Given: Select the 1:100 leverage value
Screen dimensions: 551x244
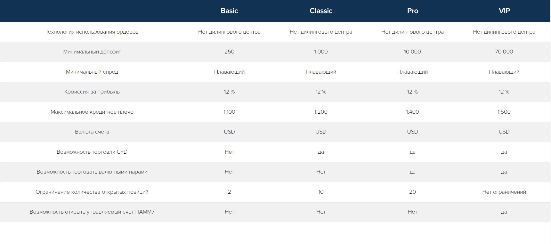Looking at the screenshot, I should (229, 112).
